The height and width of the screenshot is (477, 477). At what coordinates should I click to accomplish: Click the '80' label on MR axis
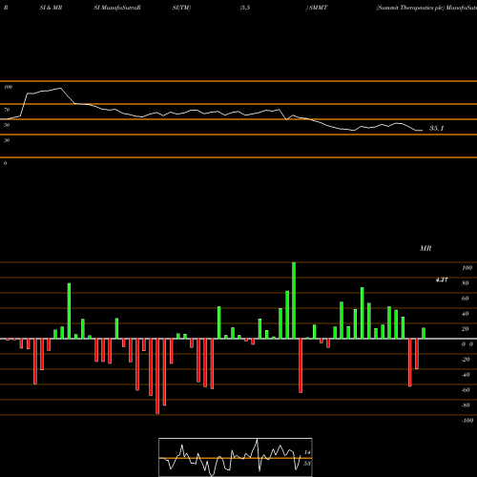[466, 283]
